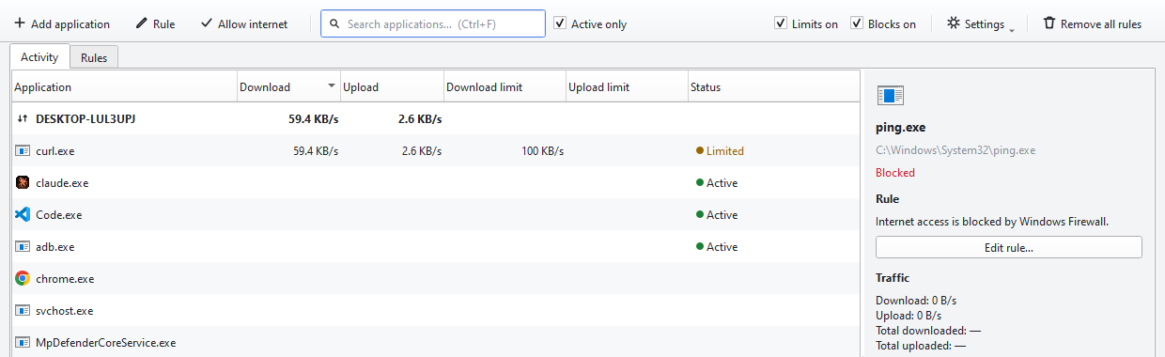Toggle the Active only checkbox
Image resolution: width=1165 pixels, height=357 pixels.
[560, 23]
